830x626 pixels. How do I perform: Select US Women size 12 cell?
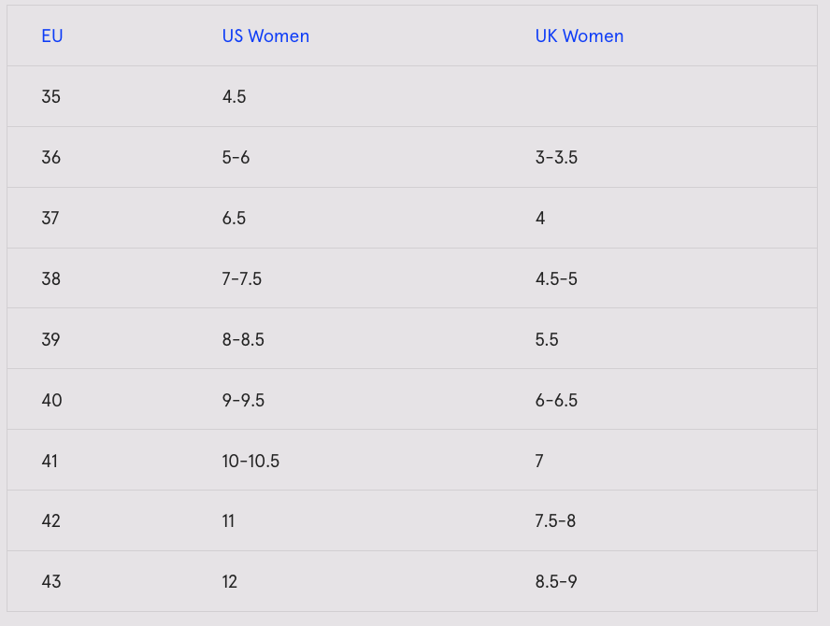point(229,581)
